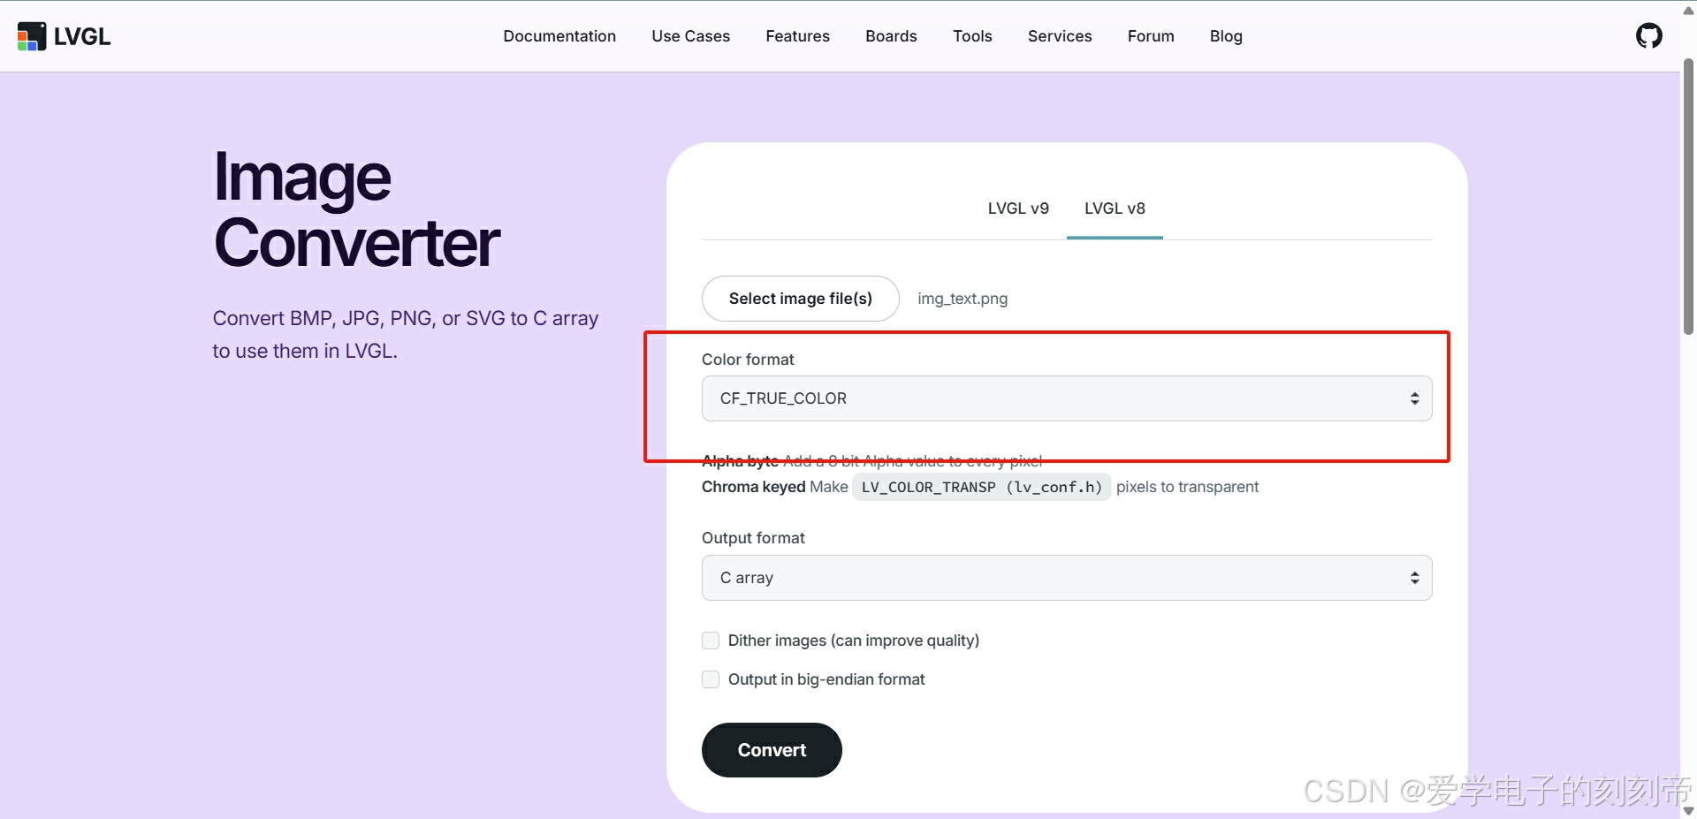Screen dimensions: 1697x819
Task: Open the Color format dropdown CF_TRUE_COLOR
Action: 1067,398
